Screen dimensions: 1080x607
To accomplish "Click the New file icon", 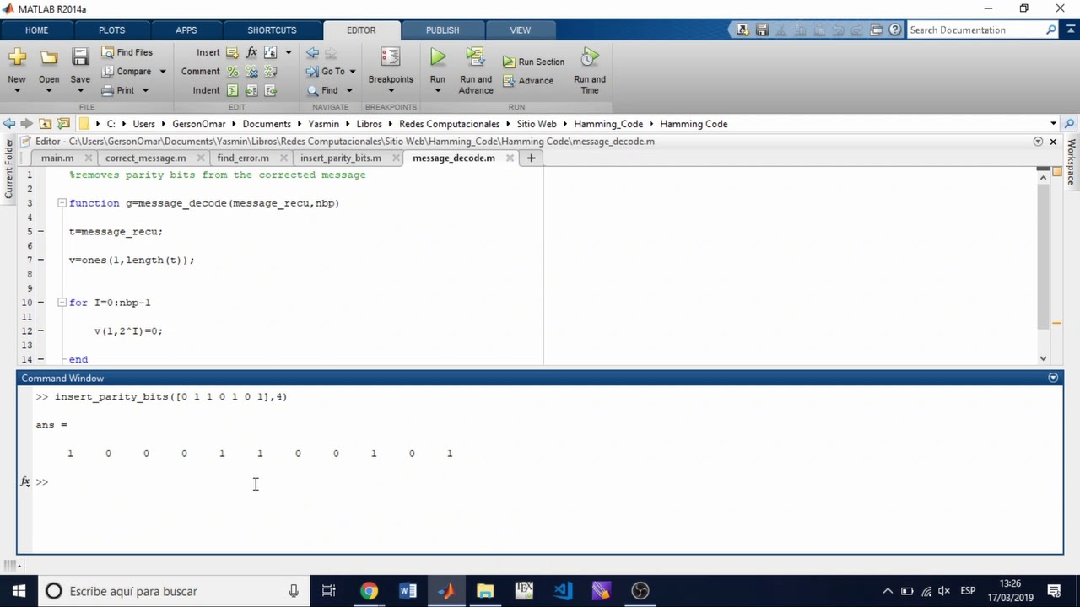I will click(17, 57).
